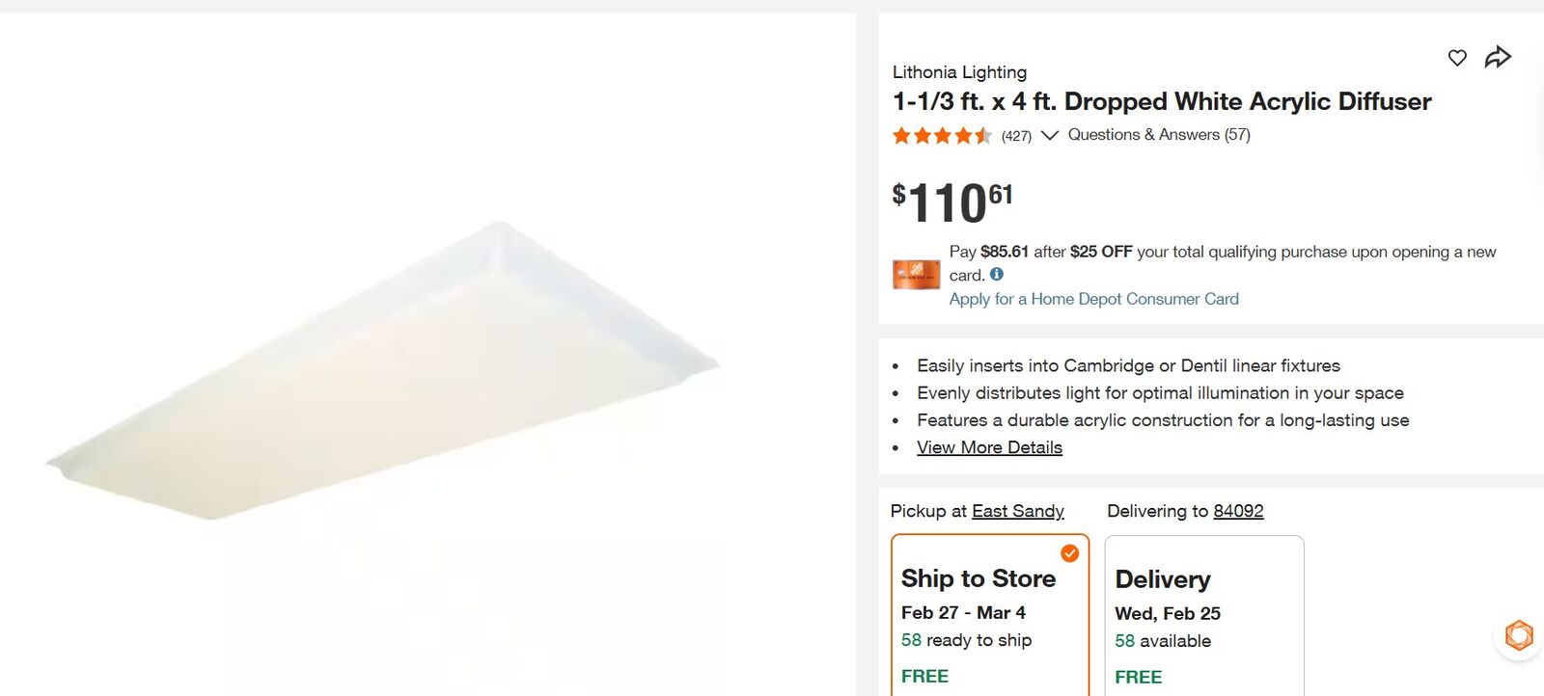Open the (427) reviews count
This screenshot has width=1544, height=696.
[1016, 136]
